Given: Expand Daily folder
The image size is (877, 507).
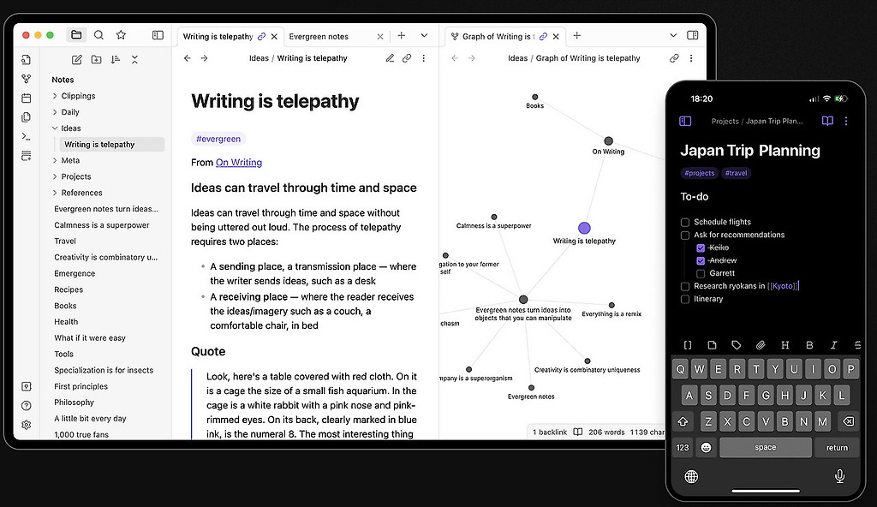Looking at the screenshot, I should click(x=55, y=112).
